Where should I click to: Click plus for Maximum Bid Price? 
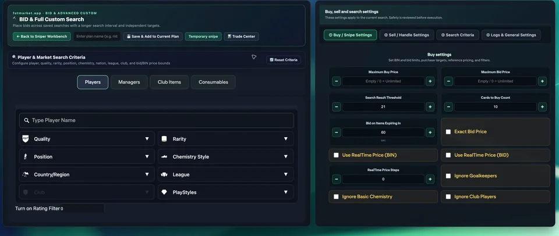542,81
